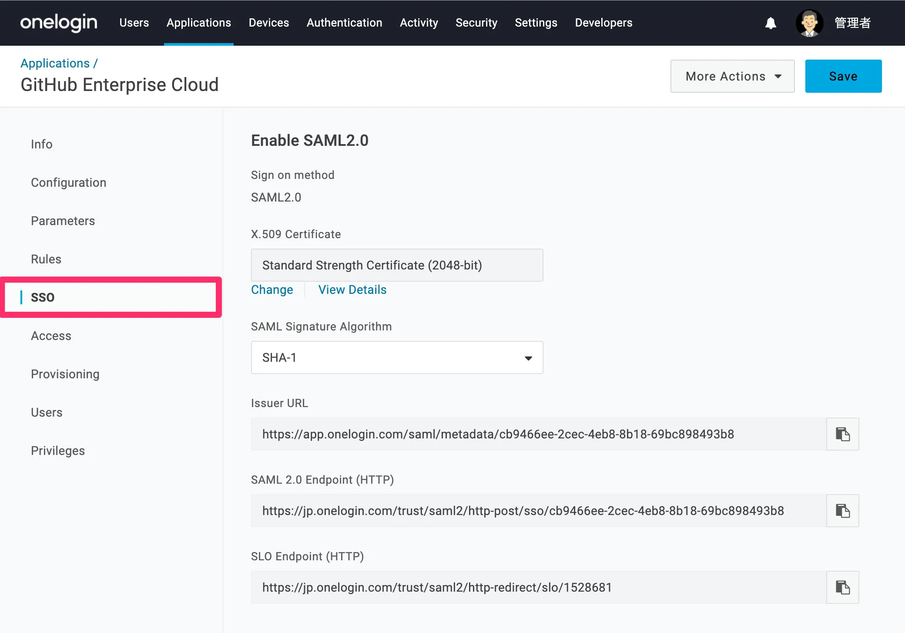The width and height of the screenshot is (905, 633).
Task: Copy the Issuer URL to clipboard
Action: [842, 434]
